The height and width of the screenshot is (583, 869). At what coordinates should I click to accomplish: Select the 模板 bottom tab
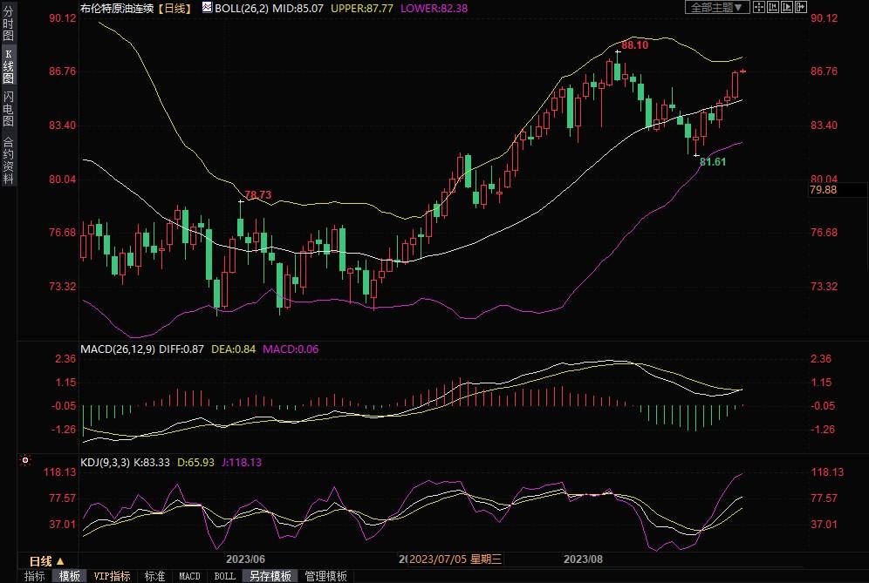pos(69,576)
